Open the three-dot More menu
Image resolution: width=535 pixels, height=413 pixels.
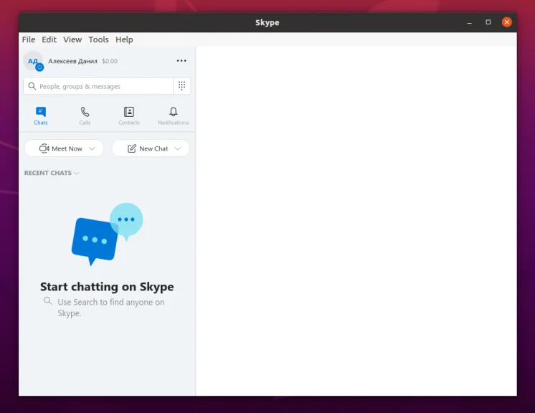(181, 61)
